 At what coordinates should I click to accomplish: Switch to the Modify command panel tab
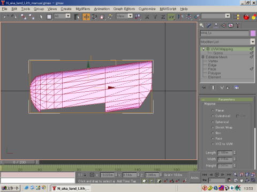tap(209, 26)
